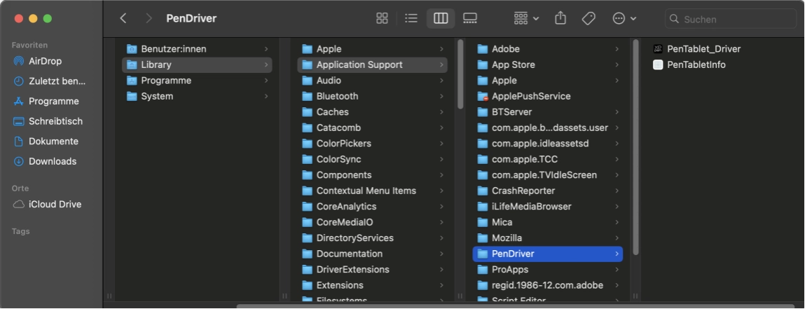
Task: Select iCloud Drive in sidebar
Action: click(x=55, y=205)
